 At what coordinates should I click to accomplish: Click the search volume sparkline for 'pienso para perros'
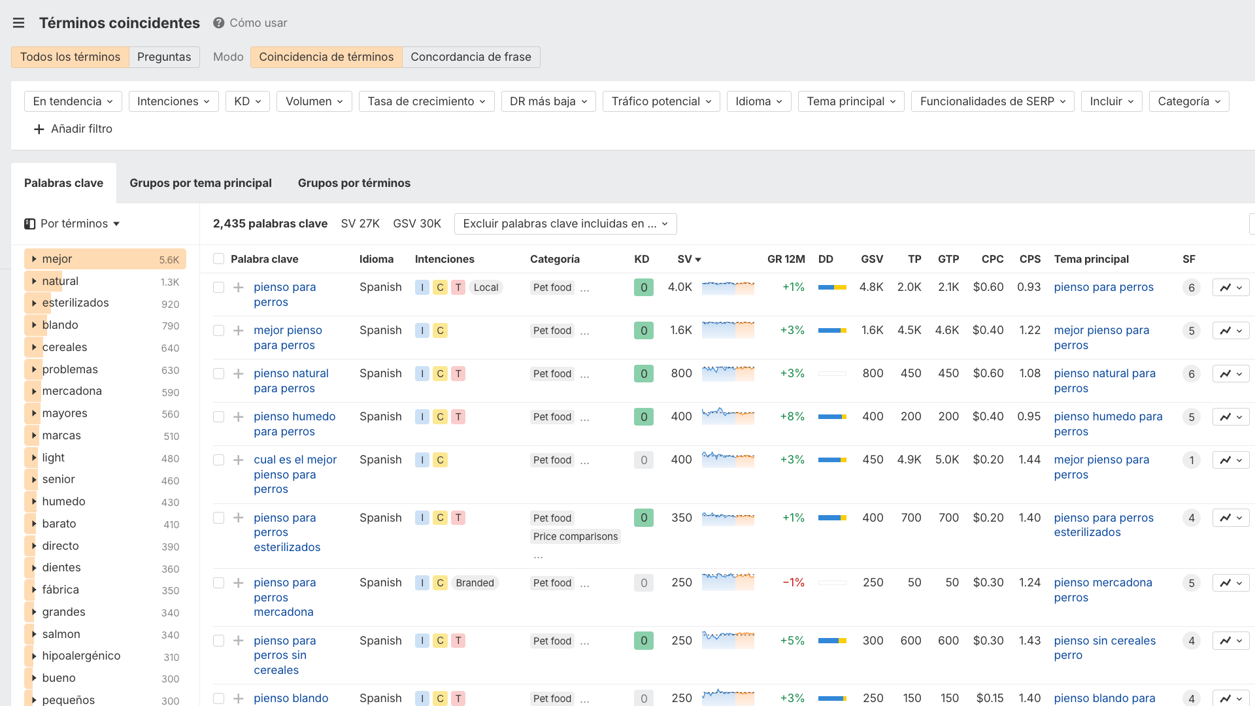pos(728,288)
